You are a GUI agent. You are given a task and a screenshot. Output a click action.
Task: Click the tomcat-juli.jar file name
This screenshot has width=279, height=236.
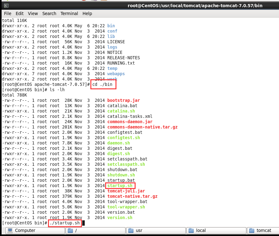(x=126, y=191)
